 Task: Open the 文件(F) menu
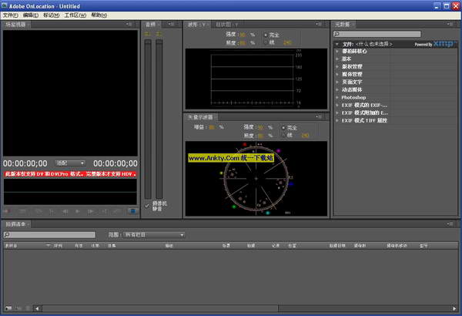9,15
